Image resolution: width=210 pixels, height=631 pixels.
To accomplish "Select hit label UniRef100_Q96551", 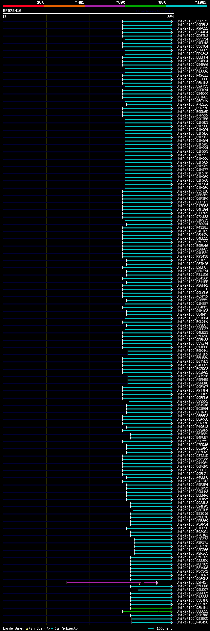I will pyautogui.click(x=192, y=300).
